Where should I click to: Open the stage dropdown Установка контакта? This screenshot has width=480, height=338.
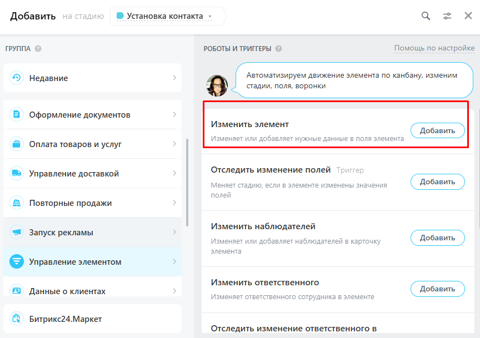(x=164, y=16)
